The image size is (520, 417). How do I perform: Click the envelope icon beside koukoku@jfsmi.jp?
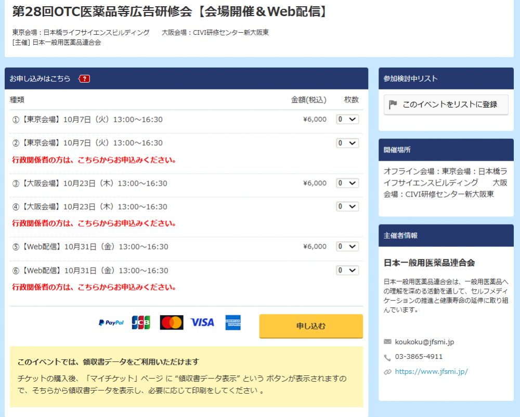coord(387,342)
